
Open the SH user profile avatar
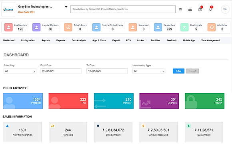[225, 9]
